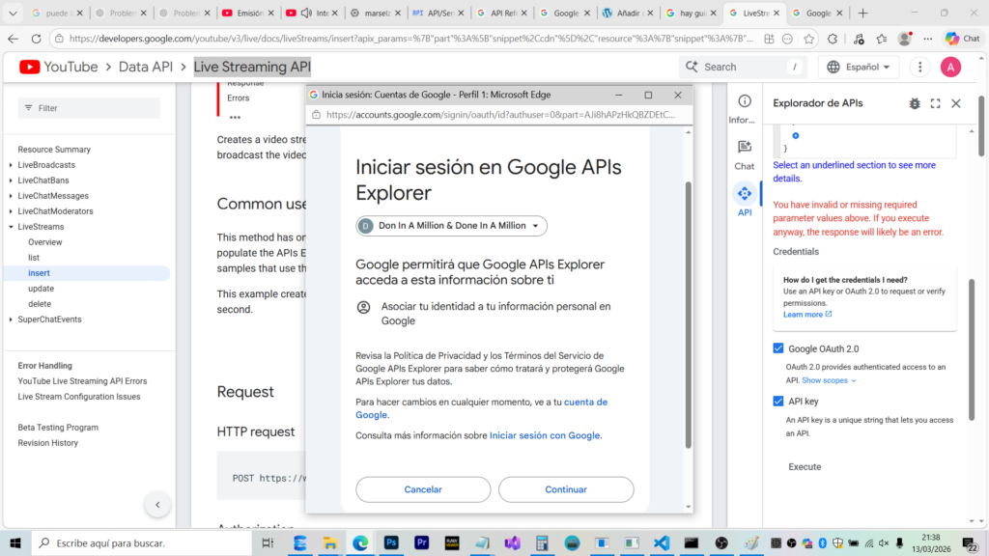The height and width of the screenshot is (556, 989).
Task: Uncheck the API key checkbox
Action: point(778,402)
